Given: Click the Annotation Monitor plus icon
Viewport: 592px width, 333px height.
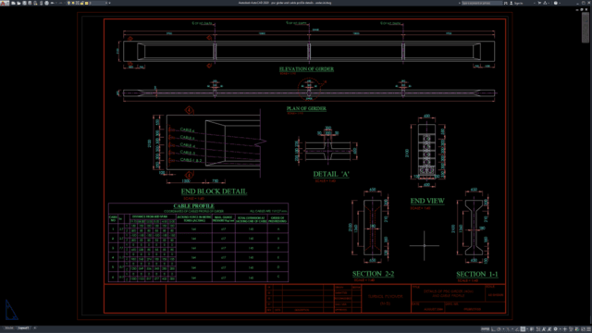Looking at the screenshot, I should [x=565, y=329].
